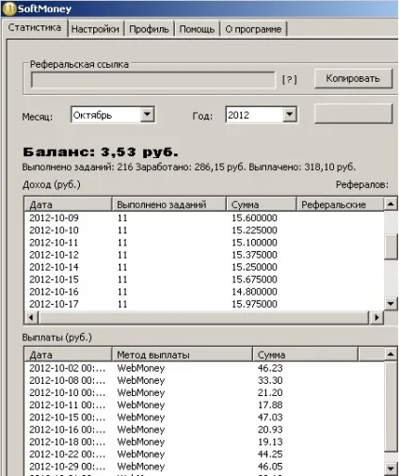Click payout amount 21.20
This screenshot has height=476, width=399.
270,392
